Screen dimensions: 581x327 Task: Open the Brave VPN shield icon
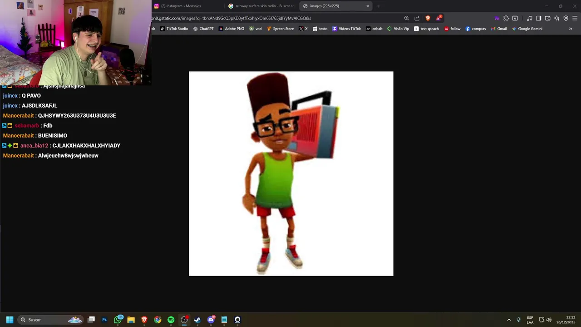pyautogui.click(x=566, y=18)
